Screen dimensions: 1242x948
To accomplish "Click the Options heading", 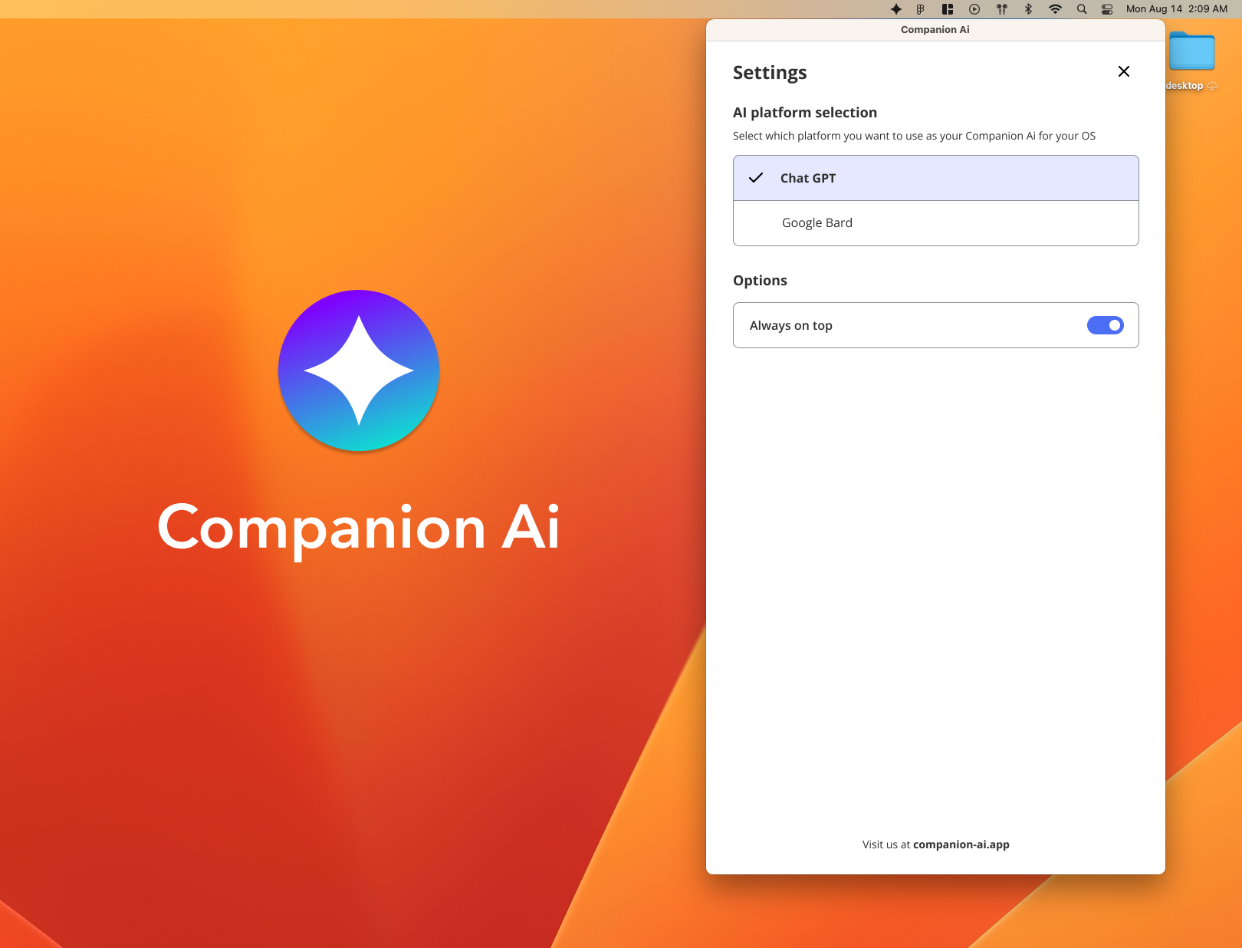I will (x=760, y=281).
